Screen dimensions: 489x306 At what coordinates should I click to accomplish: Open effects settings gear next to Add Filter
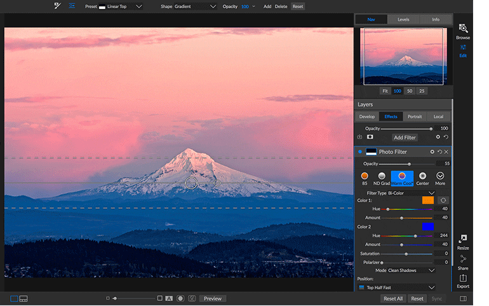[x=438, y=137]
